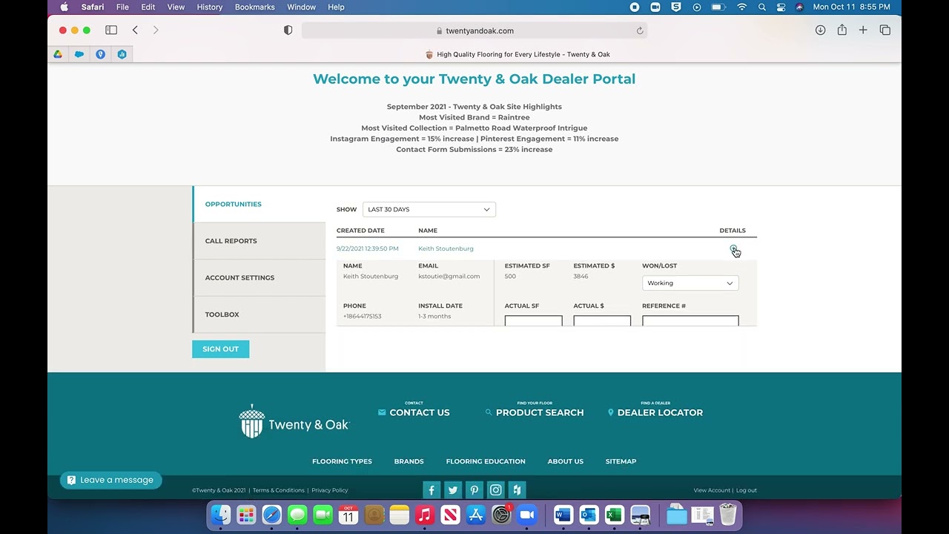Click the Reference # input field
The height and width of the screenshot is (534, 949).
pos(690,321)
